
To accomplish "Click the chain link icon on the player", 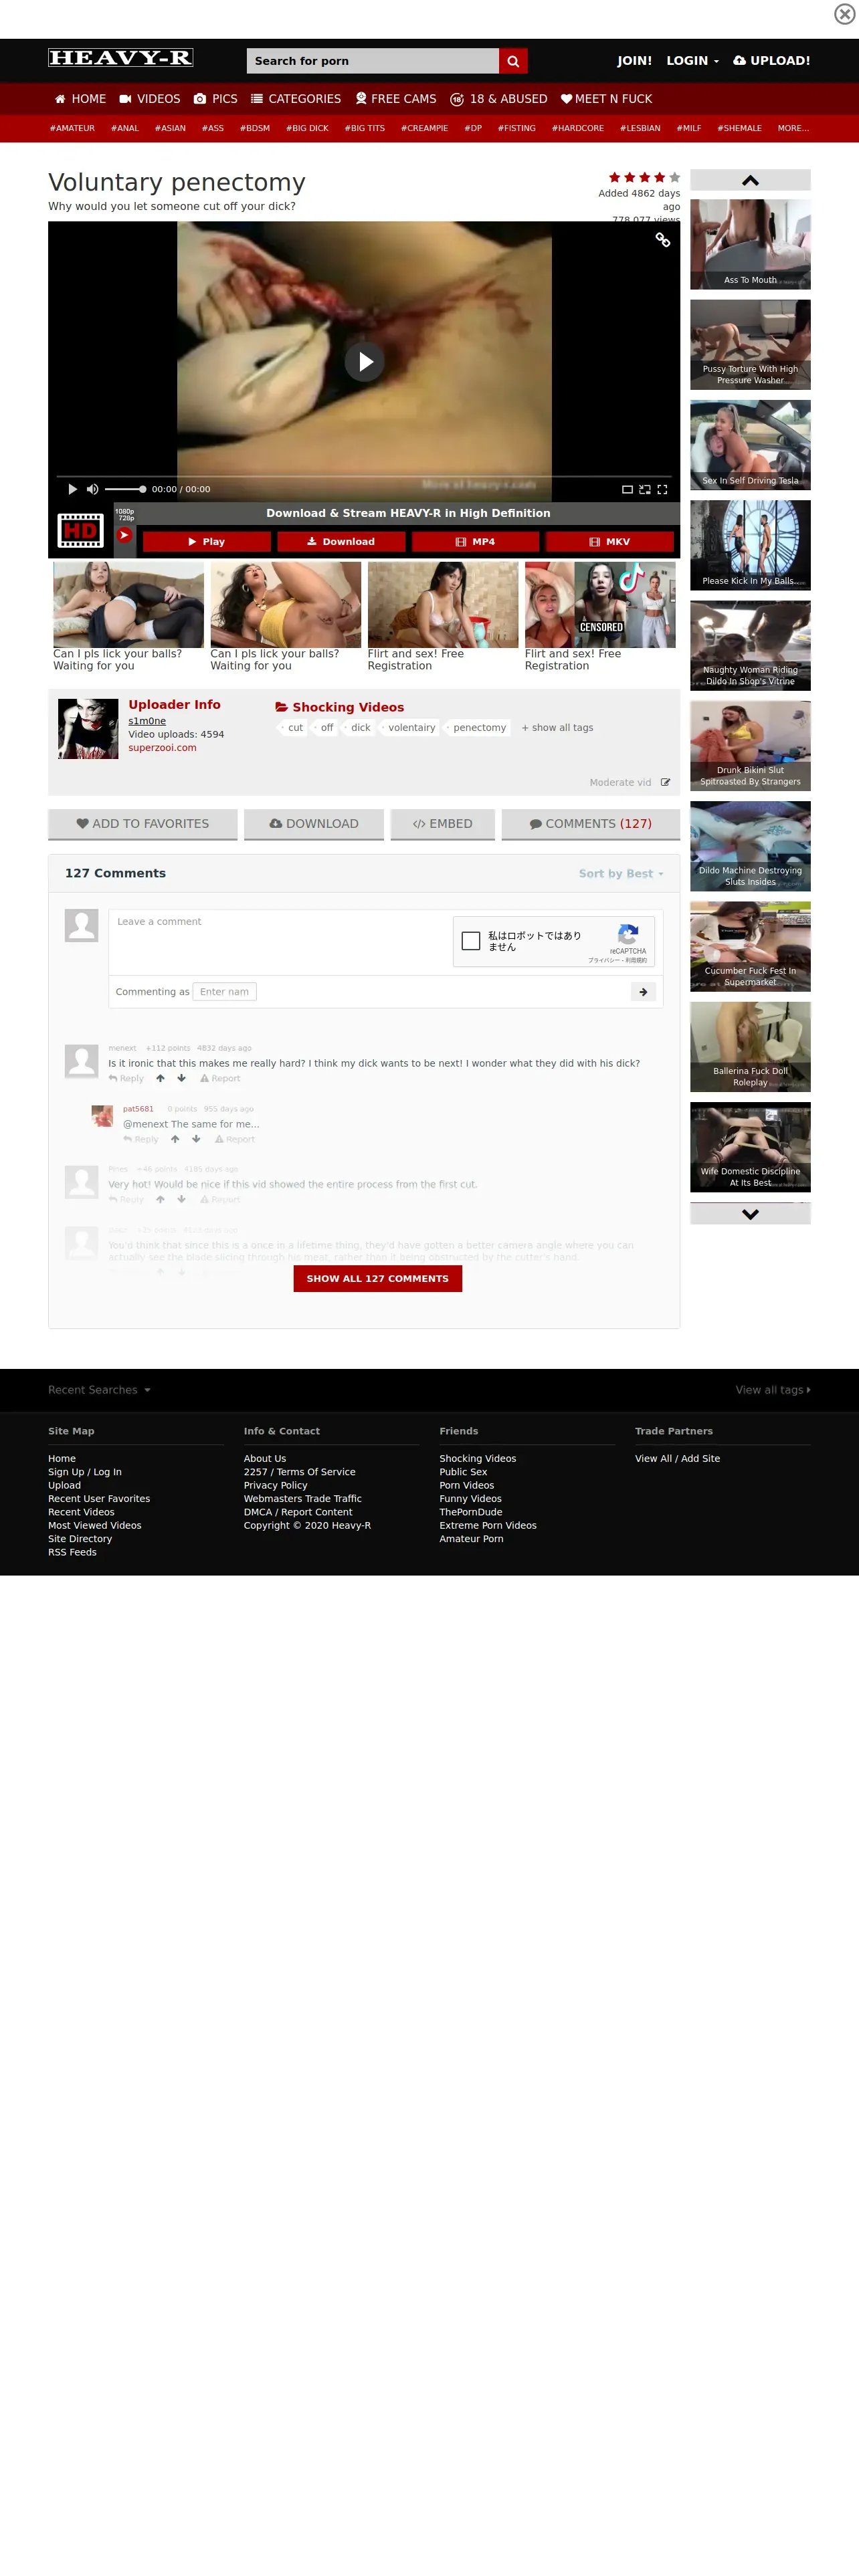I will [x=662, y=240].
